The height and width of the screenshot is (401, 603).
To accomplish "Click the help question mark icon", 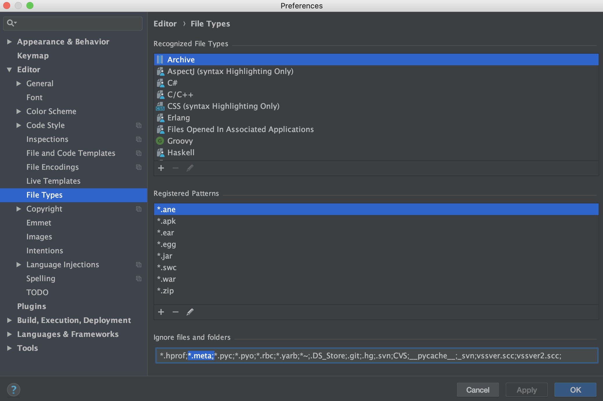I will coord(13,390).
